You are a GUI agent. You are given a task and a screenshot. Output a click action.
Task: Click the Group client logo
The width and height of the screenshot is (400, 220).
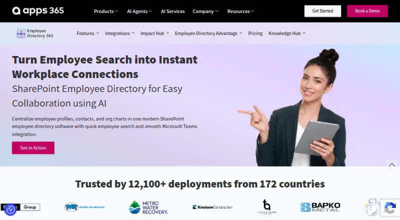click(20, 207)
